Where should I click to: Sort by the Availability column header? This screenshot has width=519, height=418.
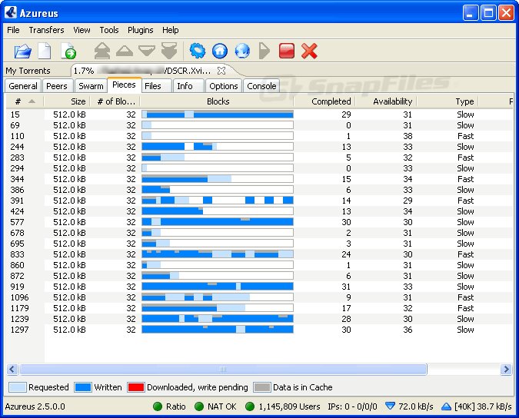pyautogui.click(x=386, y=101)
